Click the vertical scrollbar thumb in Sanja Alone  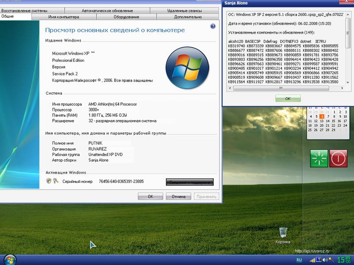point(348,33)
